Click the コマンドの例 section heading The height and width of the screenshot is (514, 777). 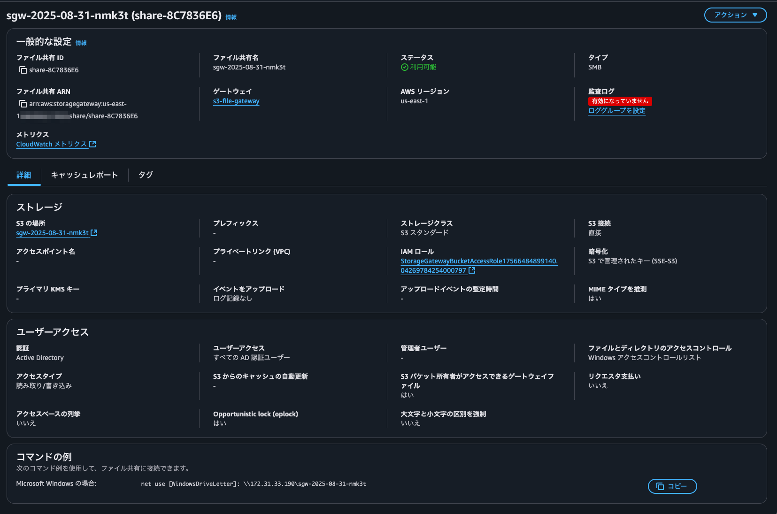point(44,457)
